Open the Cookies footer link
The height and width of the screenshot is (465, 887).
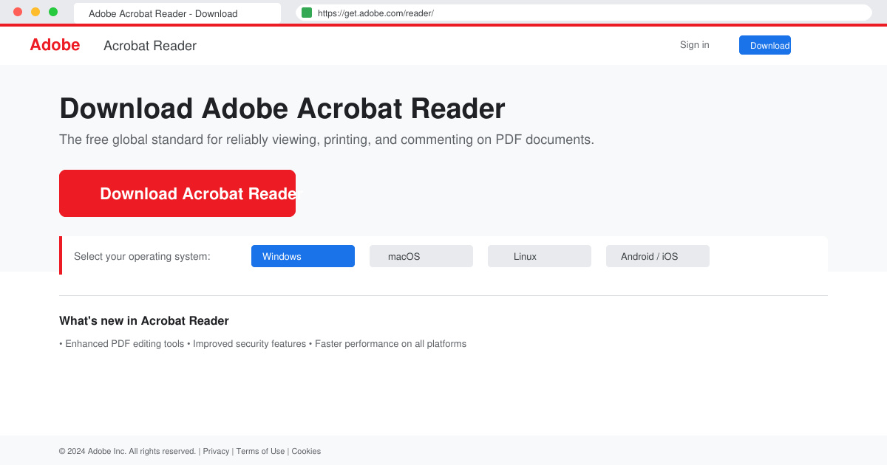click(306, 451)
